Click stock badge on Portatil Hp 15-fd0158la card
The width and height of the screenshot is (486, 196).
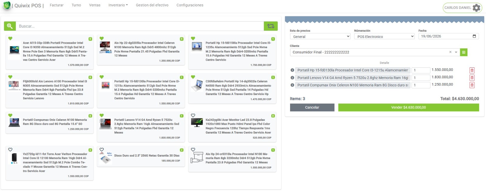[x=273, y=39]
